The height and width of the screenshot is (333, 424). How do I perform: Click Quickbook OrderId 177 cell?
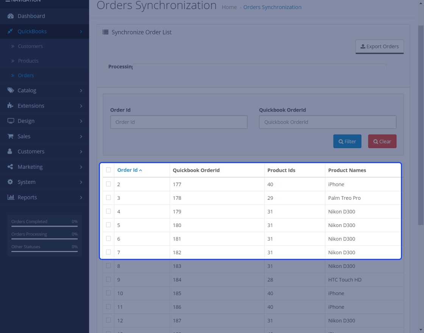coord(217,184)
